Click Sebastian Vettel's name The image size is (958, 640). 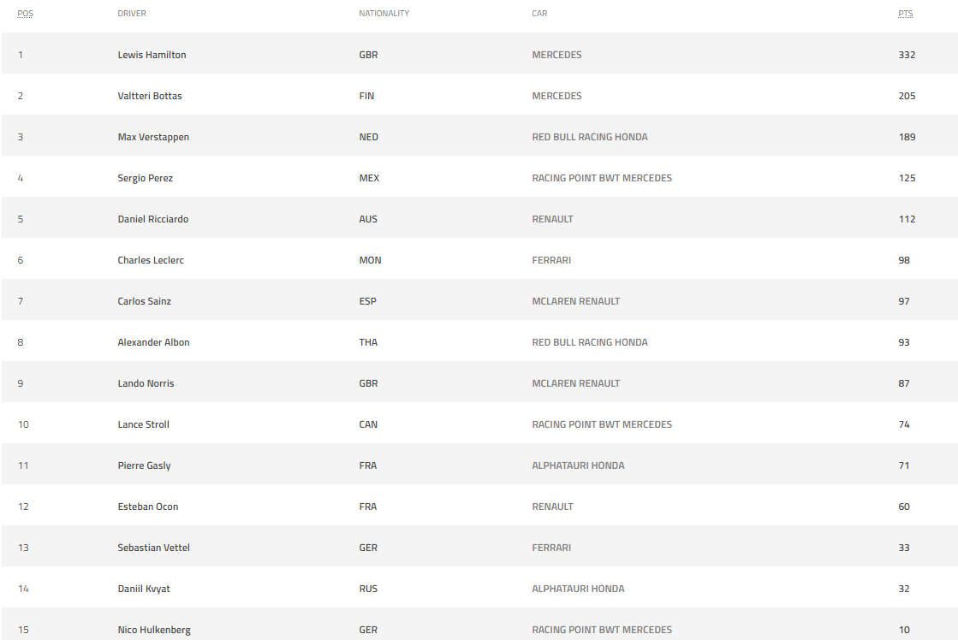(153, 548)
